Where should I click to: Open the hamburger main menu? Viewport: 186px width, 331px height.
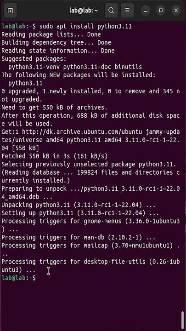127,10
